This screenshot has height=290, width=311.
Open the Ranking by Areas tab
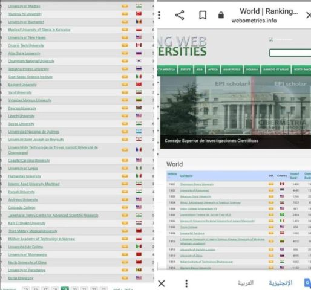tap(276, 69)
